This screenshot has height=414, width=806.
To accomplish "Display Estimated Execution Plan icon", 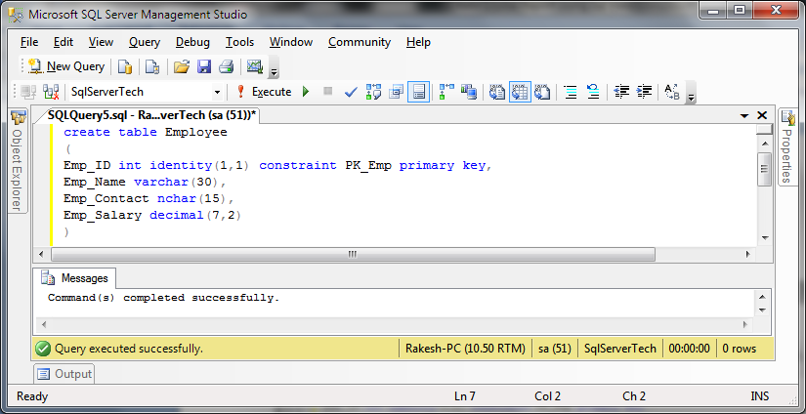I will coord(373,93).
